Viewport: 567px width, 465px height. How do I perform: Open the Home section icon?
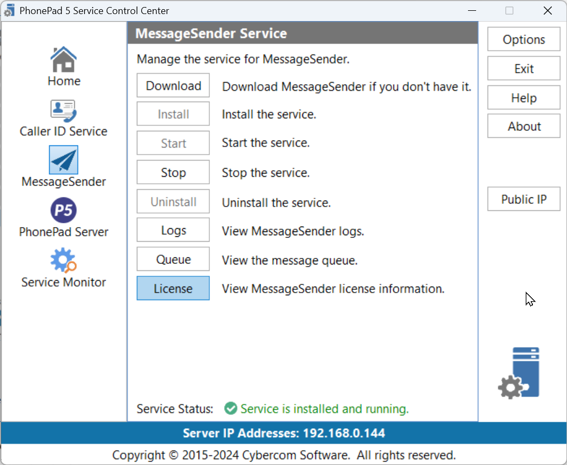(x=64, y=59)
